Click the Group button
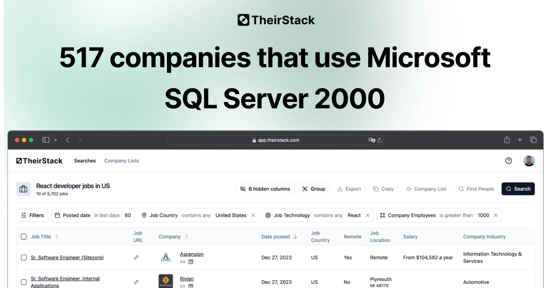Viewport: 549px width, 288px height. point(313,189)
